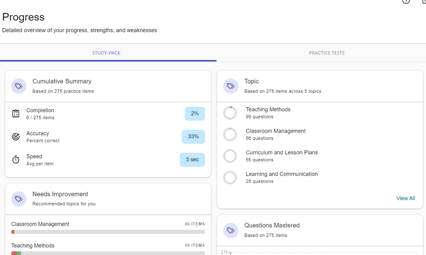Image resolution: width=426 pixels, height=255 pixels.
Task: Switch to the Practice Tests tab
Action: 326,53
